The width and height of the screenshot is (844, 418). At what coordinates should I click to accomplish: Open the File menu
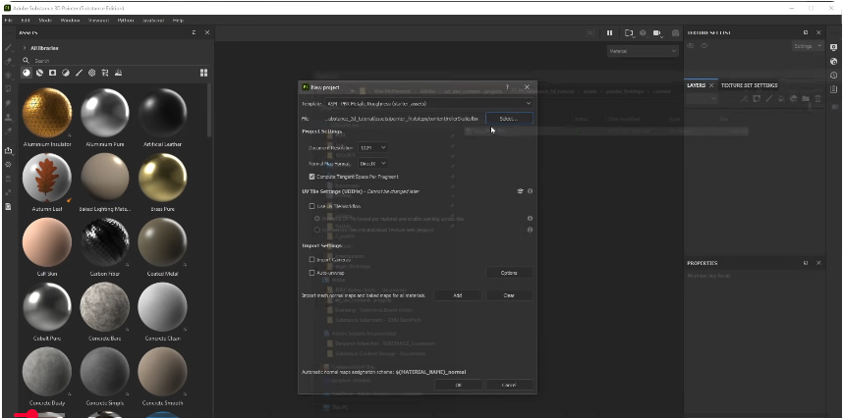click(9, 20)
